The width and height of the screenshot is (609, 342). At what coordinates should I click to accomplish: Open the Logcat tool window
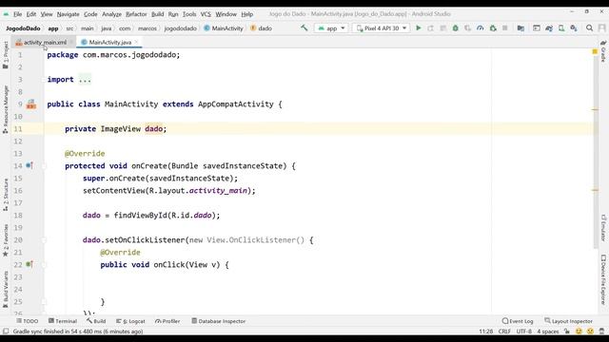click(130, 321)
